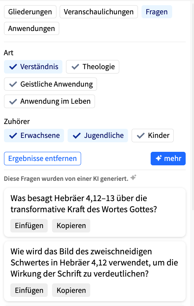Switch to the Gliederungen tab
This screenshot has width=194, height=306.
coord(30,12)
